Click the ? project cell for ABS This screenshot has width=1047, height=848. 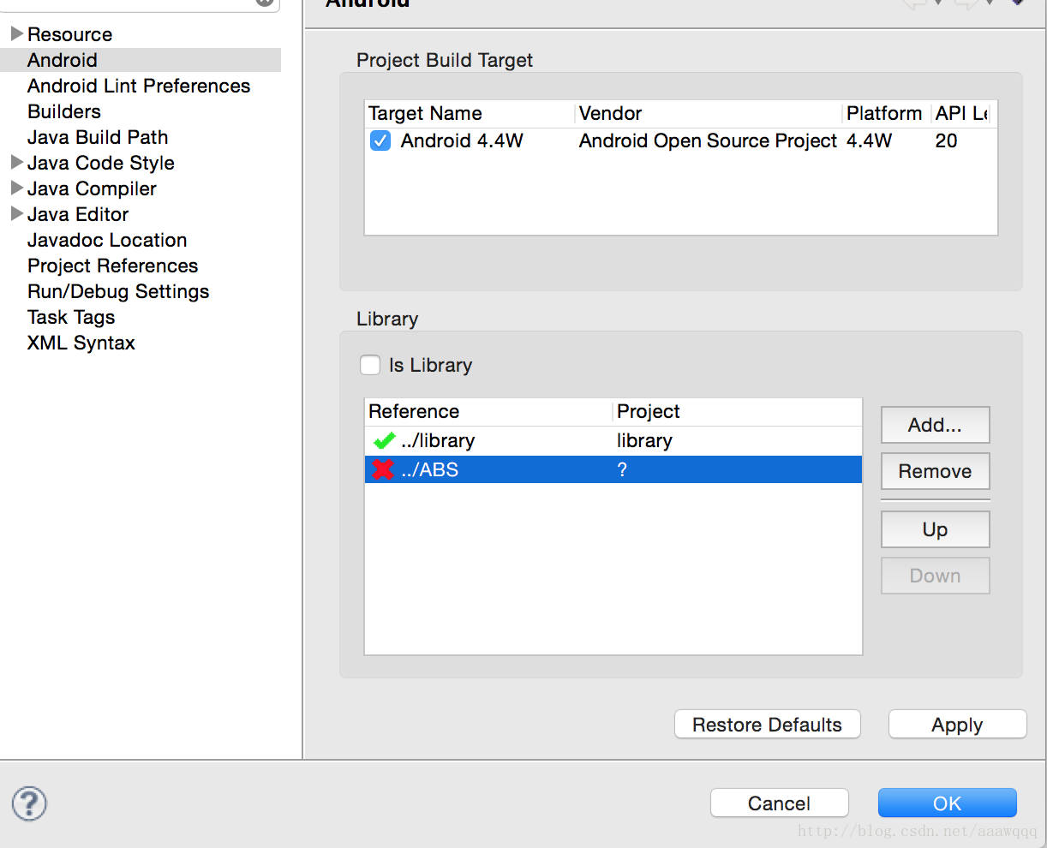(x=622, y=469)
